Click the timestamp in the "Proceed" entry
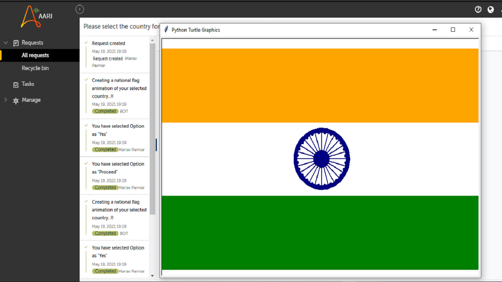 [x=109, y=181]
